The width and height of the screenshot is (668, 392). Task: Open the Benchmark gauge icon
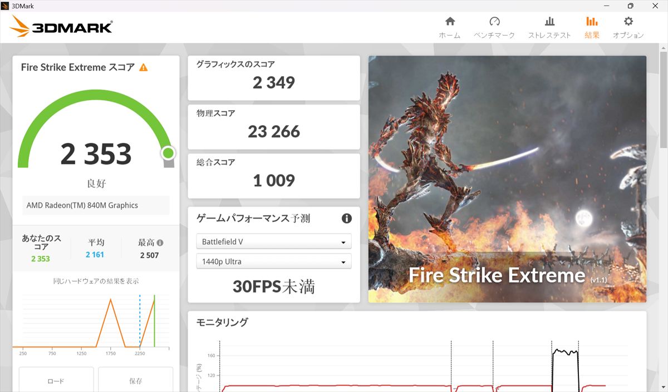pos(494,22)
